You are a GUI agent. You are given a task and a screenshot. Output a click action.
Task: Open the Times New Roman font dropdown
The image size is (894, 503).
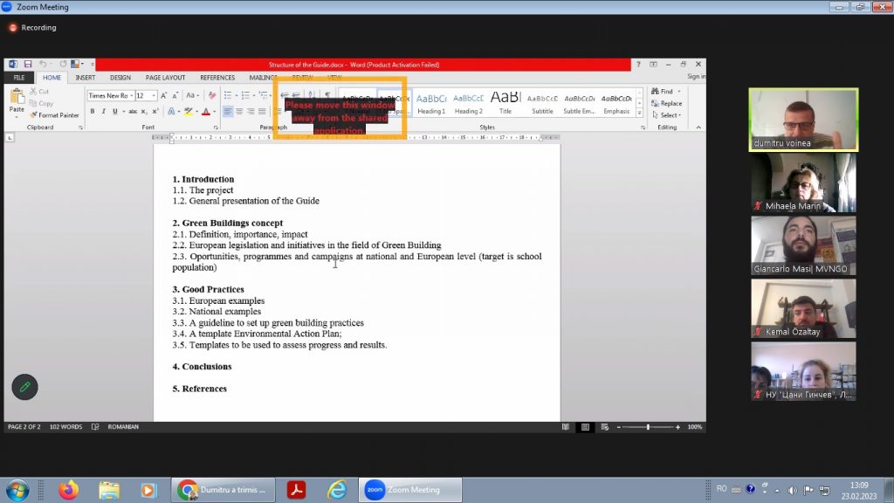109,96
